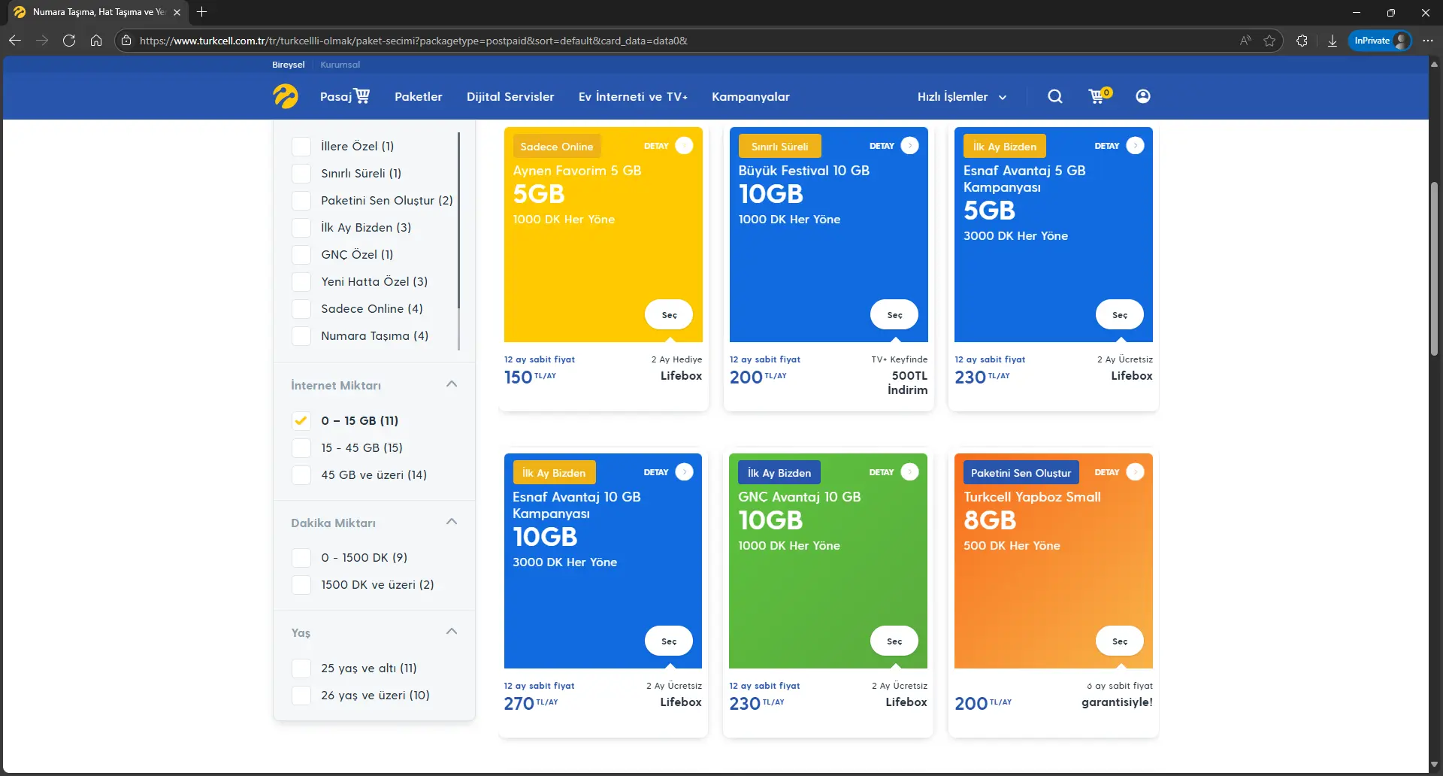Check the İllere Özel filter

(301, 147)
